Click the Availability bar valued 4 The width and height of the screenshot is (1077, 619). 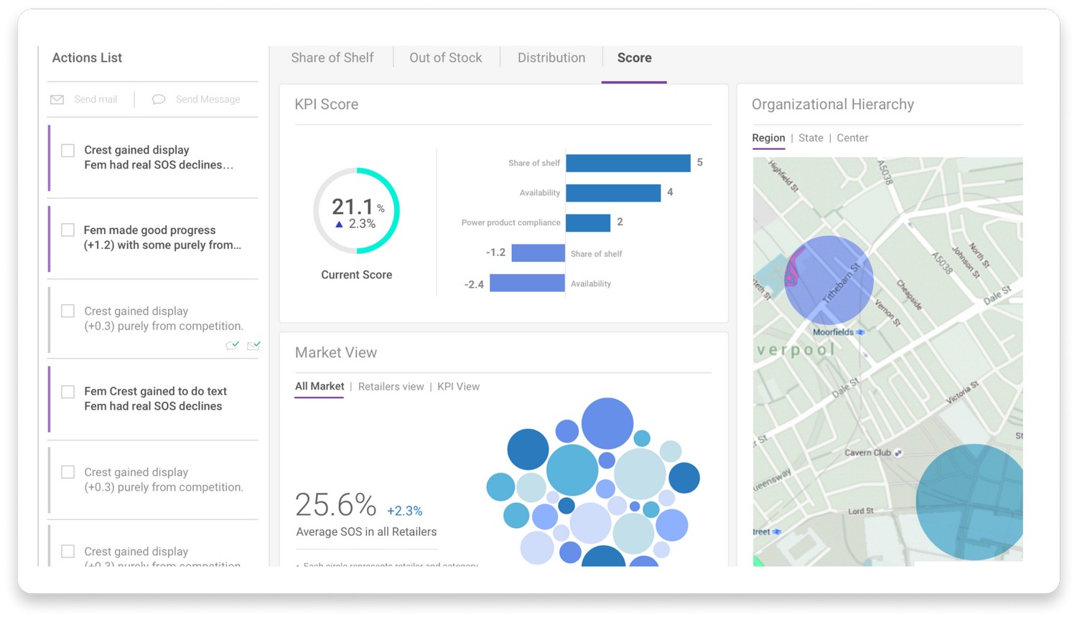[613, 193]
